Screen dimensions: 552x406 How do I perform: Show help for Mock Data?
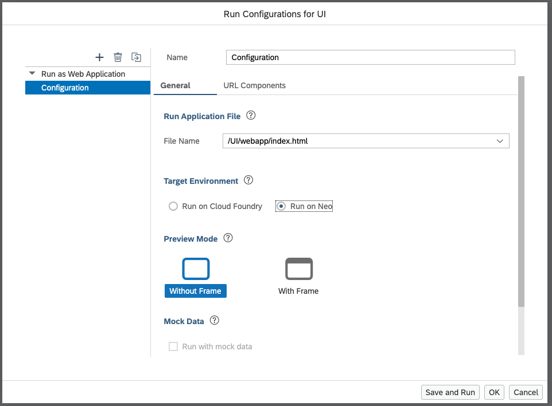click(x=215, y=320)
